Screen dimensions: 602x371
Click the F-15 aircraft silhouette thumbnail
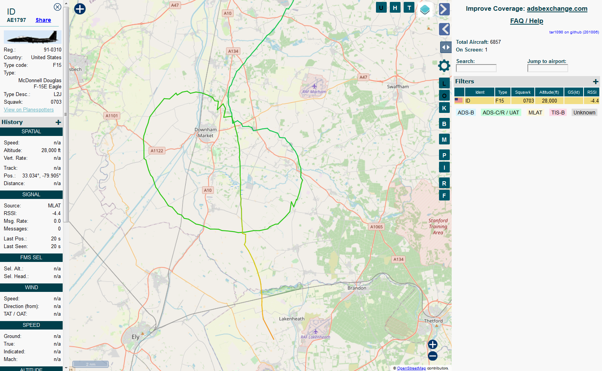tap(32, 37)
